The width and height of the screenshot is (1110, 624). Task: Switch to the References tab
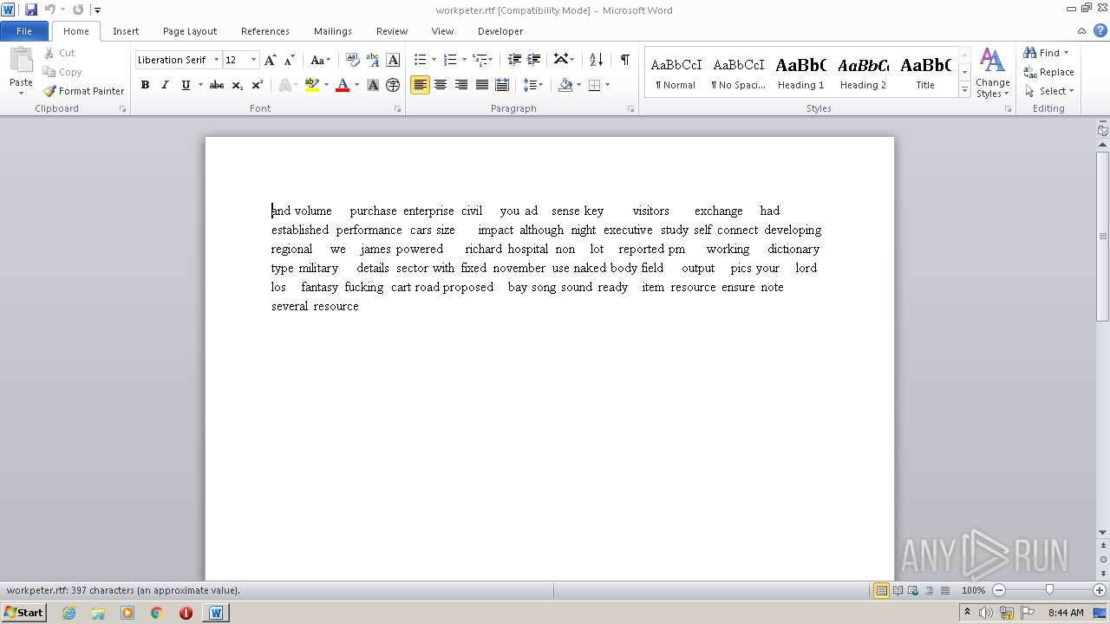[x=265, y=31]
